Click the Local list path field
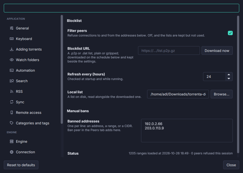 point(178,94)
